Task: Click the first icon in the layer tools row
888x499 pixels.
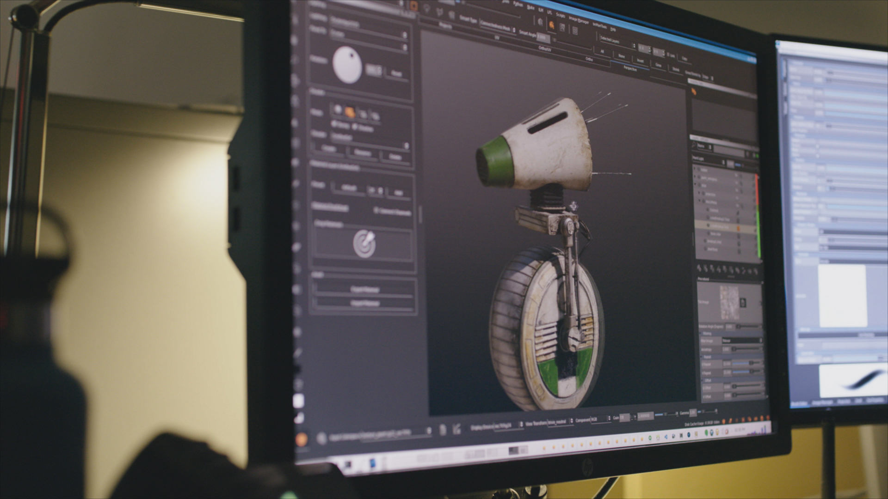Action: tap(699, 268)
